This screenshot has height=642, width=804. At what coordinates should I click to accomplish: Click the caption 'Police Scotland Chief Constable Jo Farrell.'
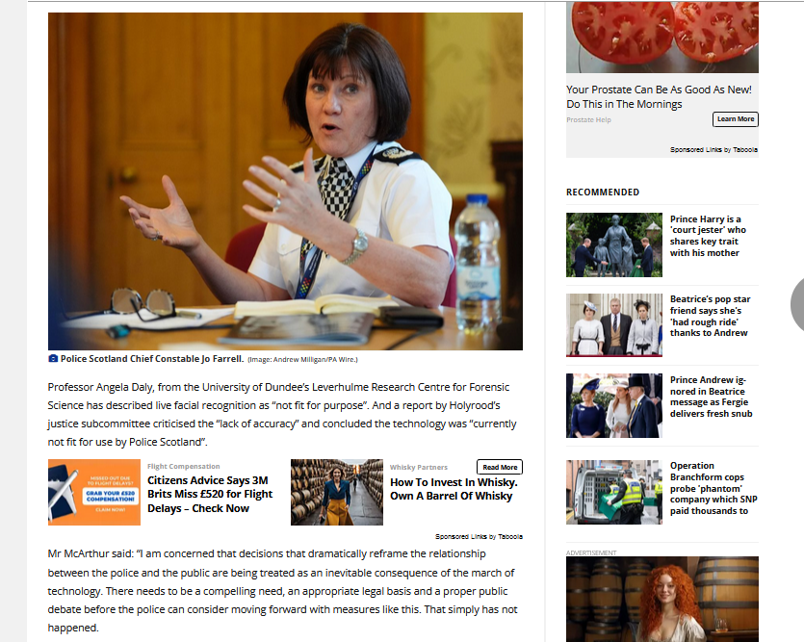pos(152,359)
